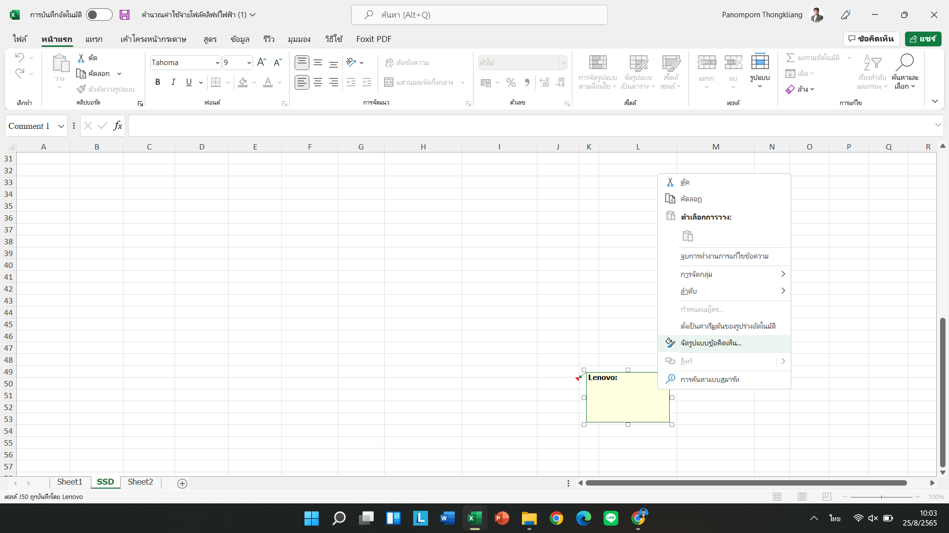Click the increase font size icon
949x533 pixels.
point(261,63)
